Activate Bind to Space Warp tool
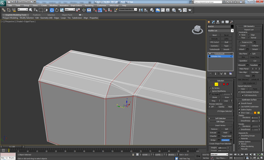Viewport: 264px width, 160px height. pos(14,10)
